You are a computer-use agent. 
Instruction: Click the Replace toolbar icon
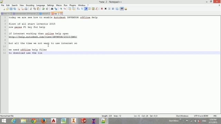56,9
